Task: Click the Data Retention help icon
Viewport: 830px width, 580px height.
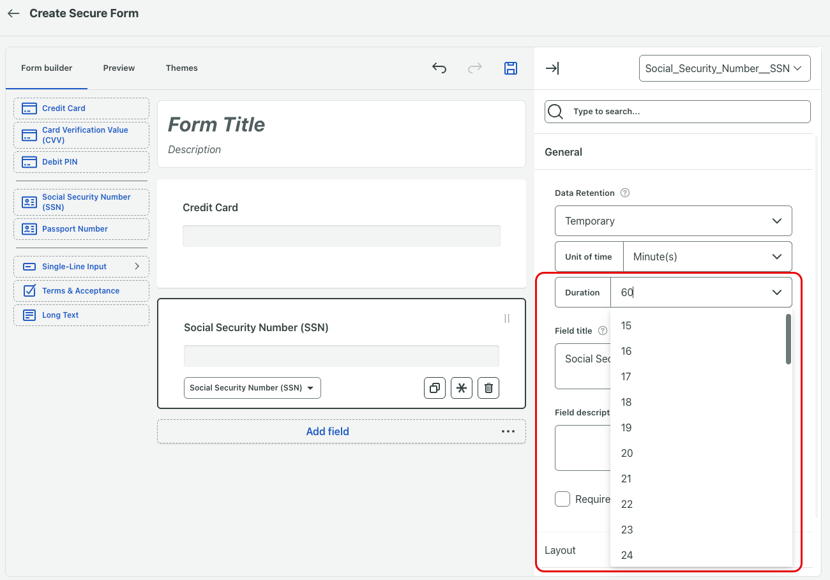Action: click(625, 193)
